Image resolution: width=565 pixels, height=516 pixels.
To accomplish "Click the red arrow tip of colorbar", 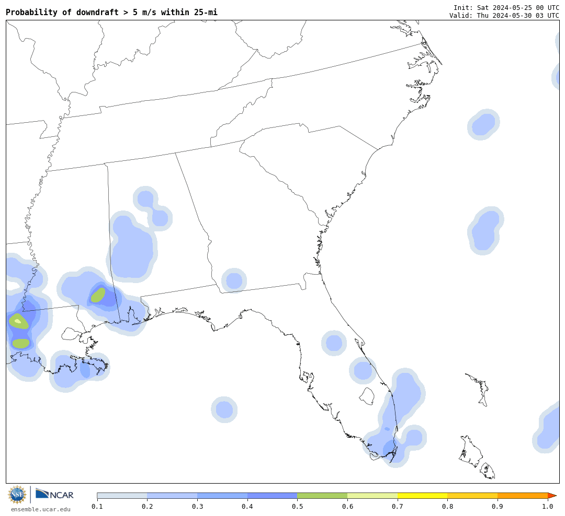I will pyautogui.click(x=552, y=496).
